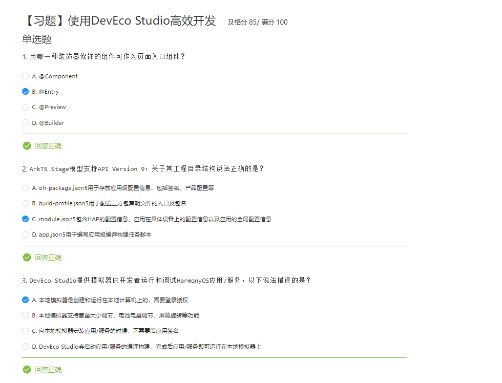Click question 3 text about DevEco Studio模拟器

166,280
